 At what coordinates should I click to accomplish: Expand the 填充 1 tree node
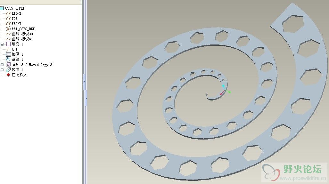coord(2,44)
